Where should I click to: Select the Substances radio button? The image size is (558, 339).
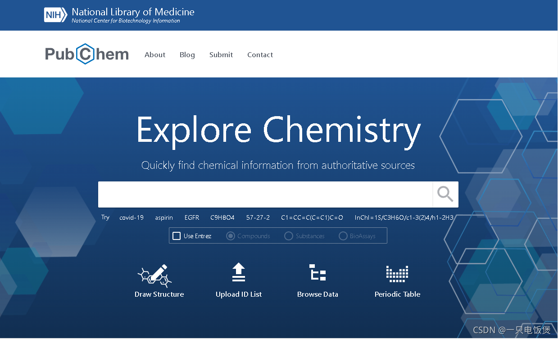click(x=289, y=236)
